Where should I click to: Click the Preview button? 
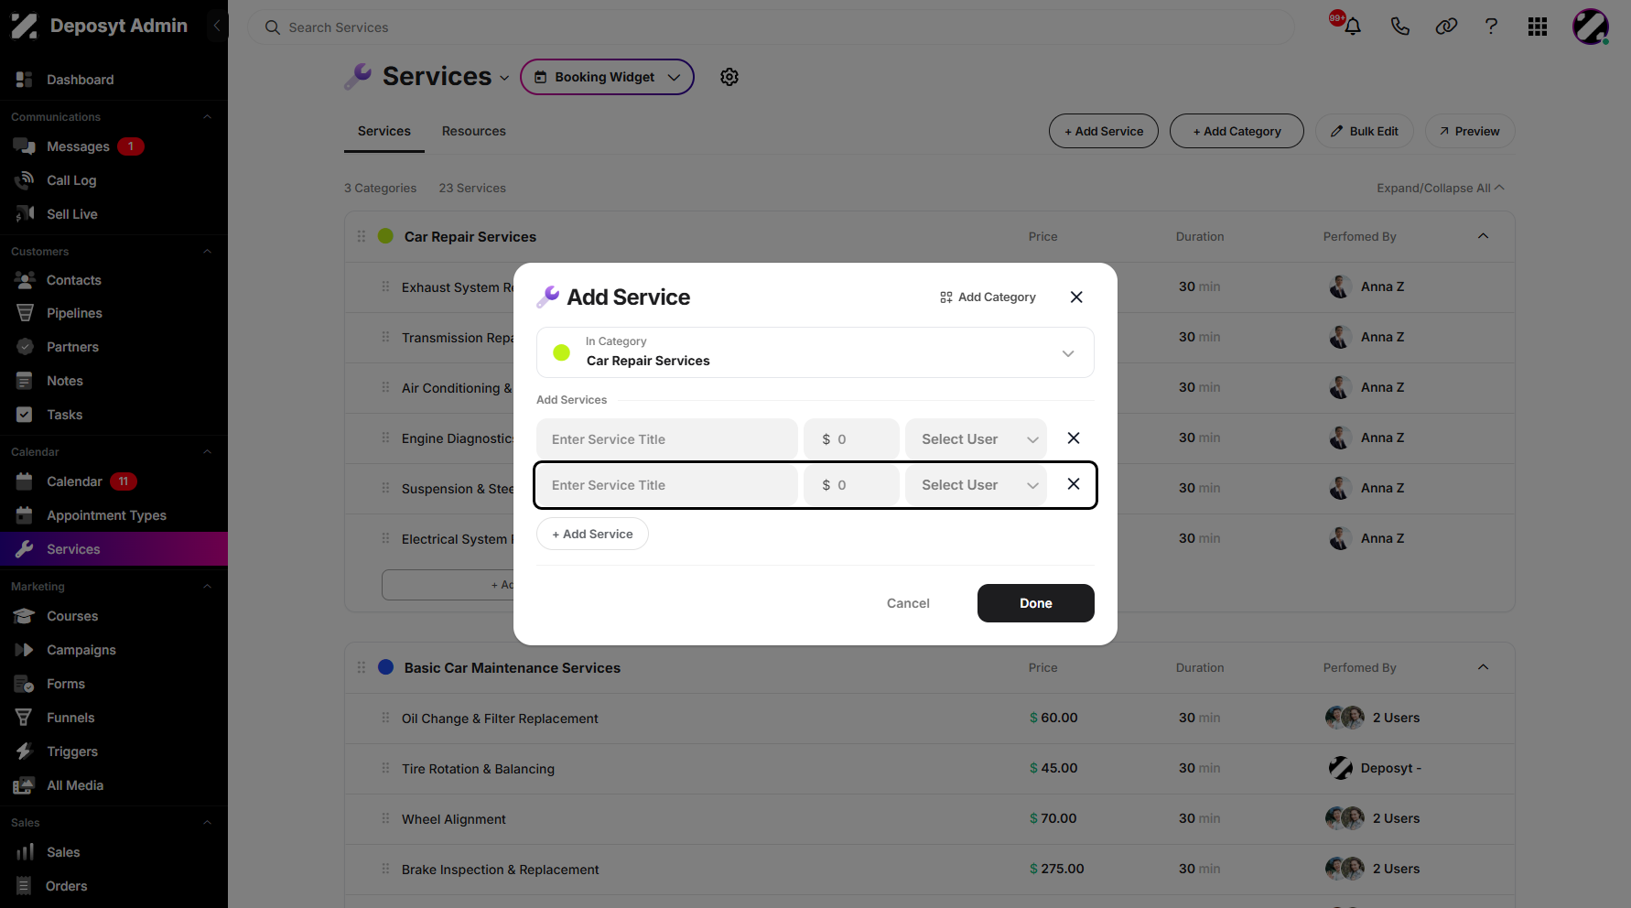tap(1469, 131)
